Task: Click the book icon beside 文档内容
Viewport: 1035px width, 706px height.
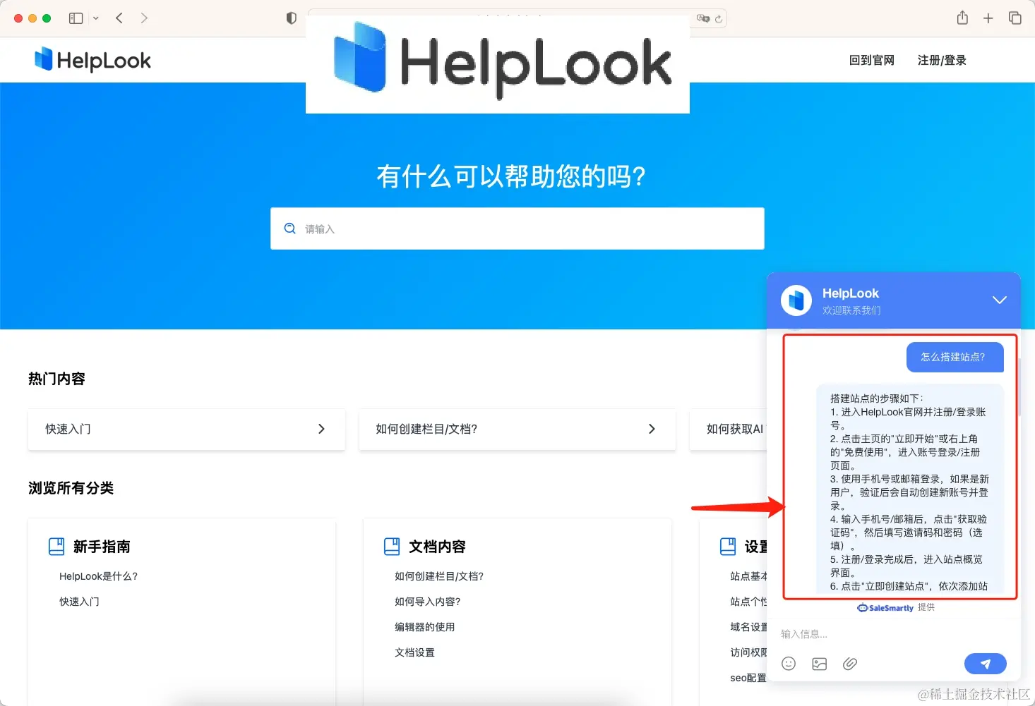Action: (392, 547)
